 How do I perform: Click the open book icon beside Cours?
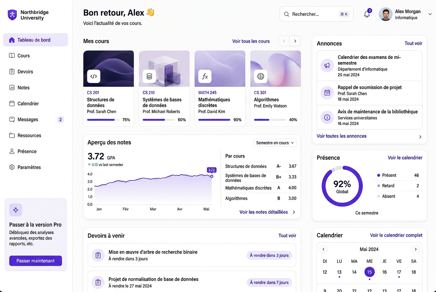pos(12,56)
